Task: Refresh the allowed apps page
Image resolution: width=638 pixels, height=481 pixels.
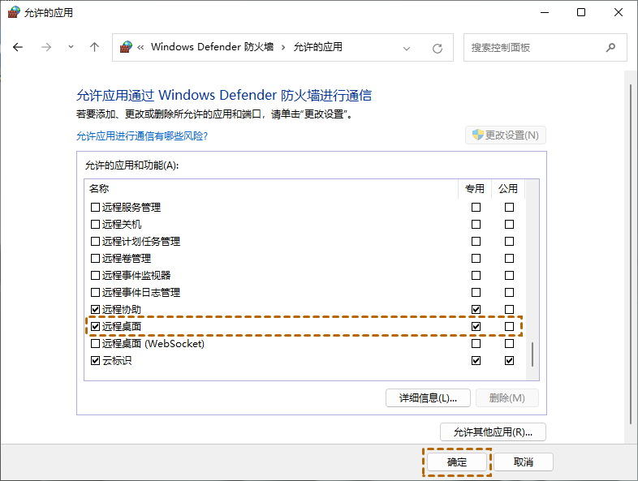Action: tap(438, 49)
